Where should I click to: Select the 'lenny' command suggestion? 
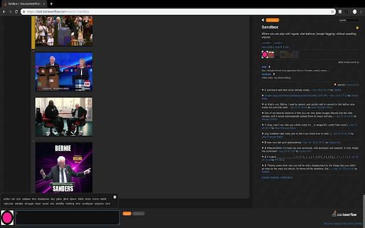coord(88,199)
